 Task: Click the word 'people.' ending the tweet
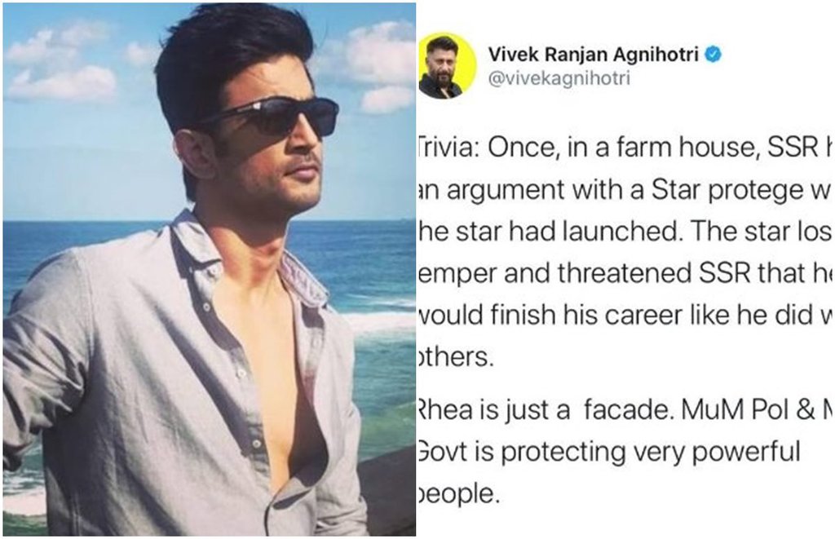click(458, 494)
